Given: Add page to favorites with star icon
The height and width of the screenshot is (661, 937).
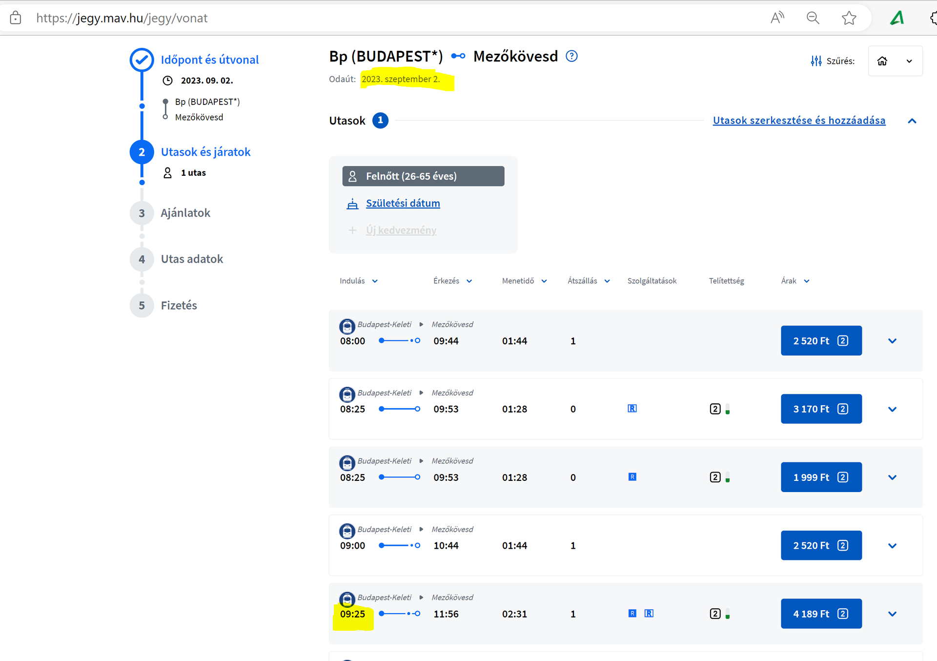Looking at the screenshot, I should pyautogui.click(x=849, y=18).
